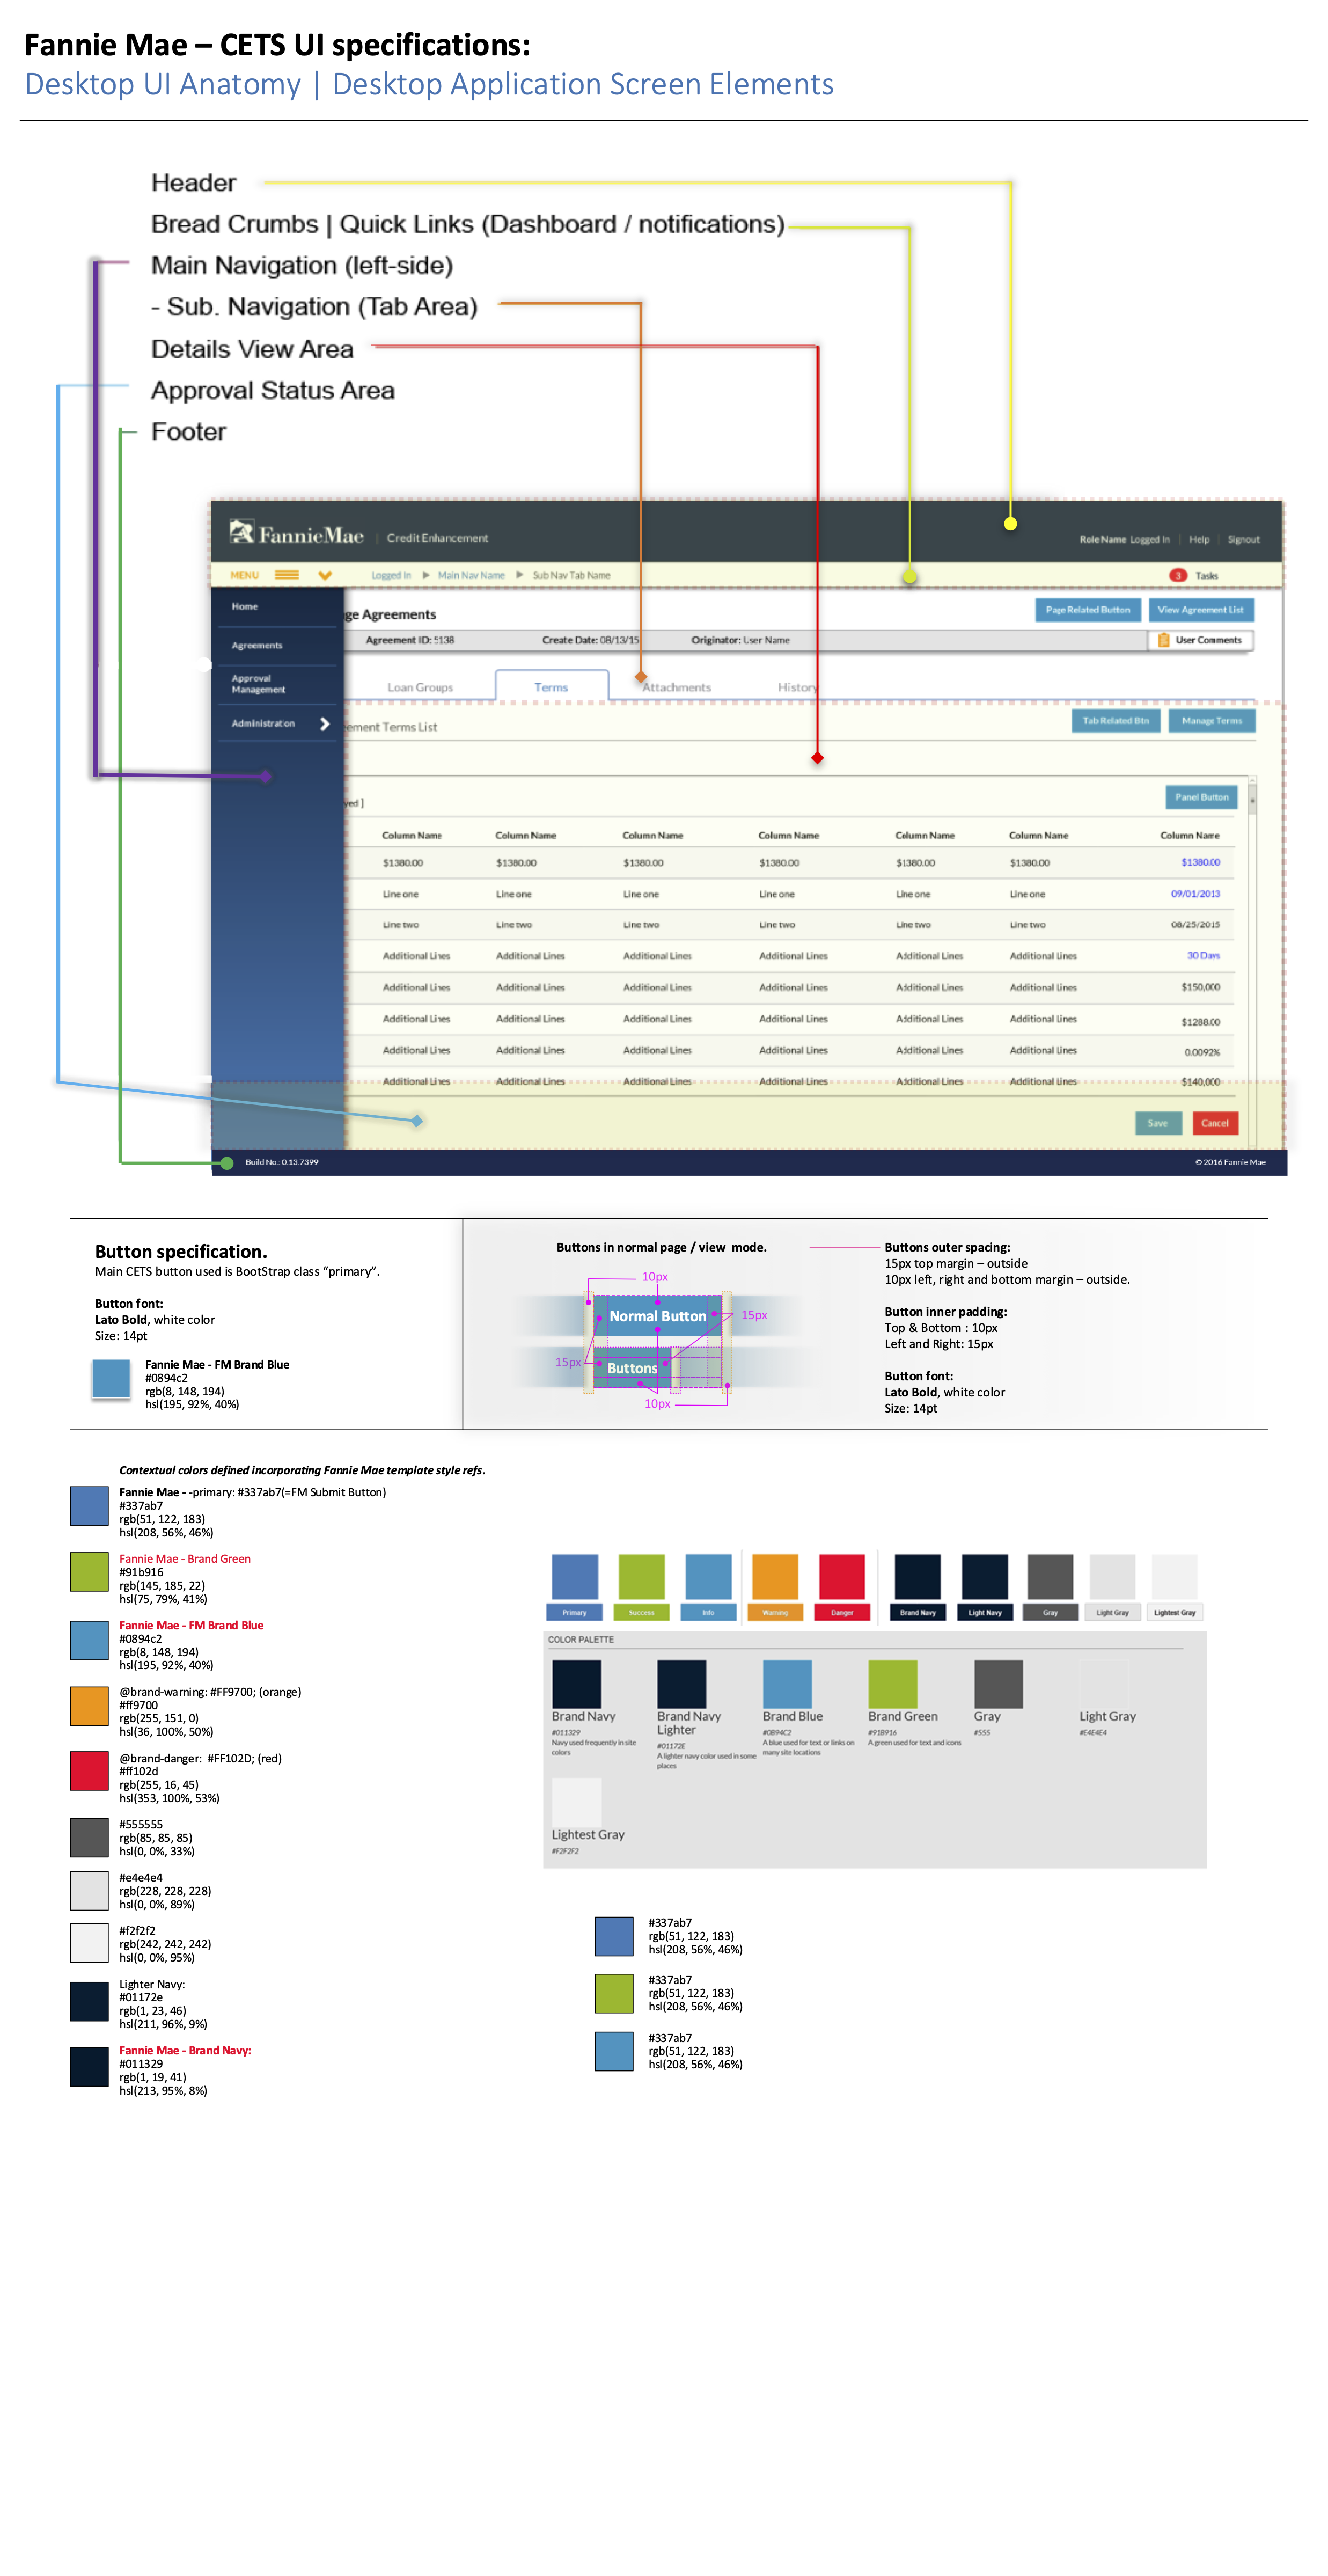1328x2576 pixels.
Task: Select the Brand Blue swatch in Color Palette
Action: pos(787,1684)
